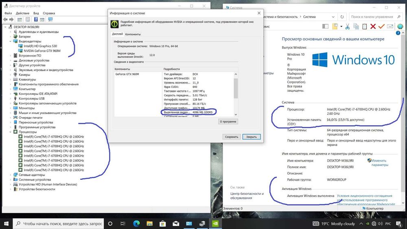Screen dimensions: 407x229
Task: Click the help icon in Device Manager toolbar
Action: coord(36,20)
